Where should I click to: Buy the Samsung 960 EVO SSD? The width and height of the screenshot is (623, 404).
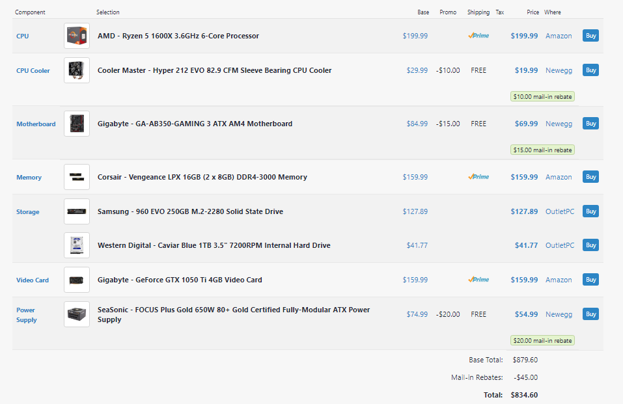[x=590, y=211]
